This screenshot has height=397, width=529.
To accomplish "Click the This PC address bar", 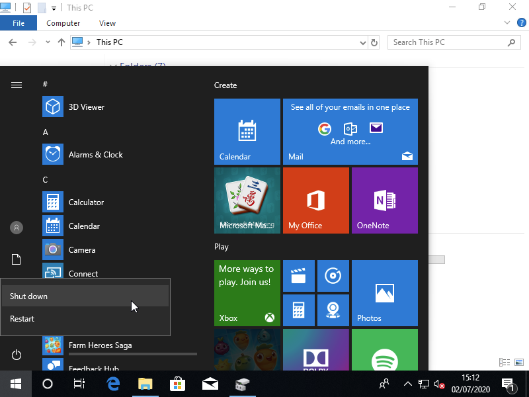I will pos(219,42).
